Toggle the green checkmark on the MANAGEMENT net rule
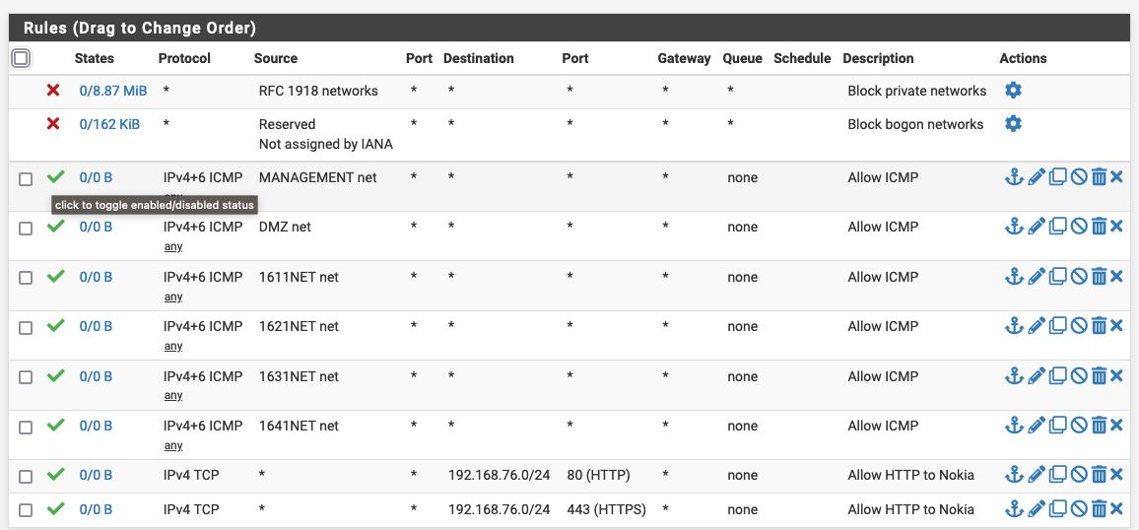1139x530 pixels. point(55,176)
